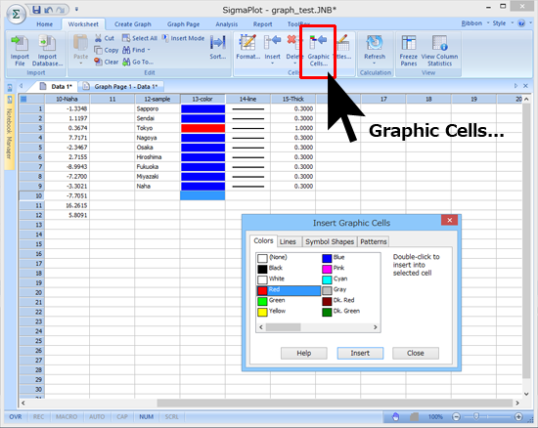The image size is (538, 428).
Task: Expand the Find dropdown arrow
Action: [149, 50]
